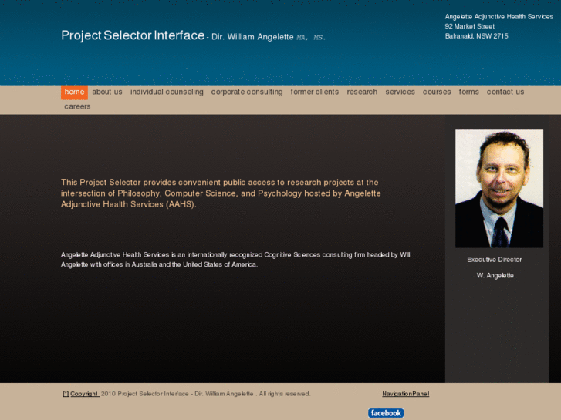The image size is (561, 420).
Task: Click the [*] footer link
Action: pyautogui.click(x=66, y=394)
